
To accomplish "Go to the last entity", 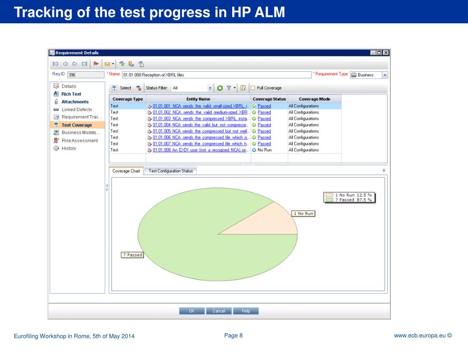I will coord(85,64).
